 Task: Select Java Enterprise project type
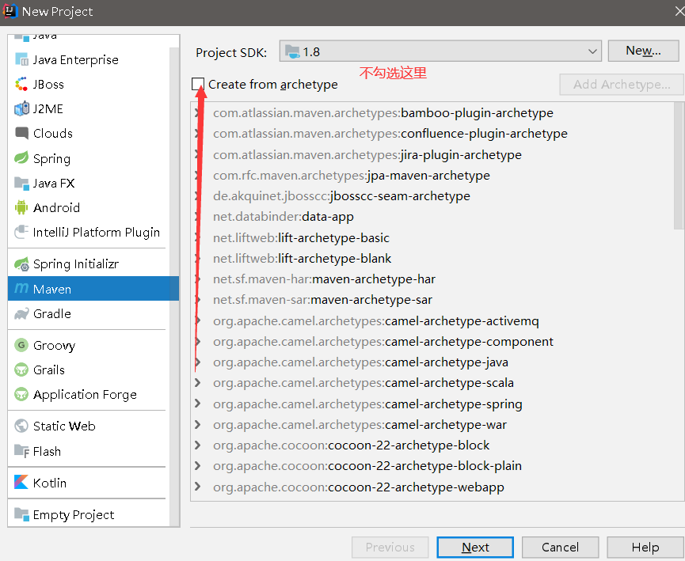[89, 59]
